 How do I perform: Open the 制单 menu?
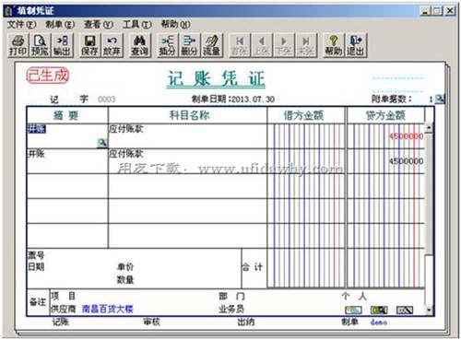coord(60,24)
